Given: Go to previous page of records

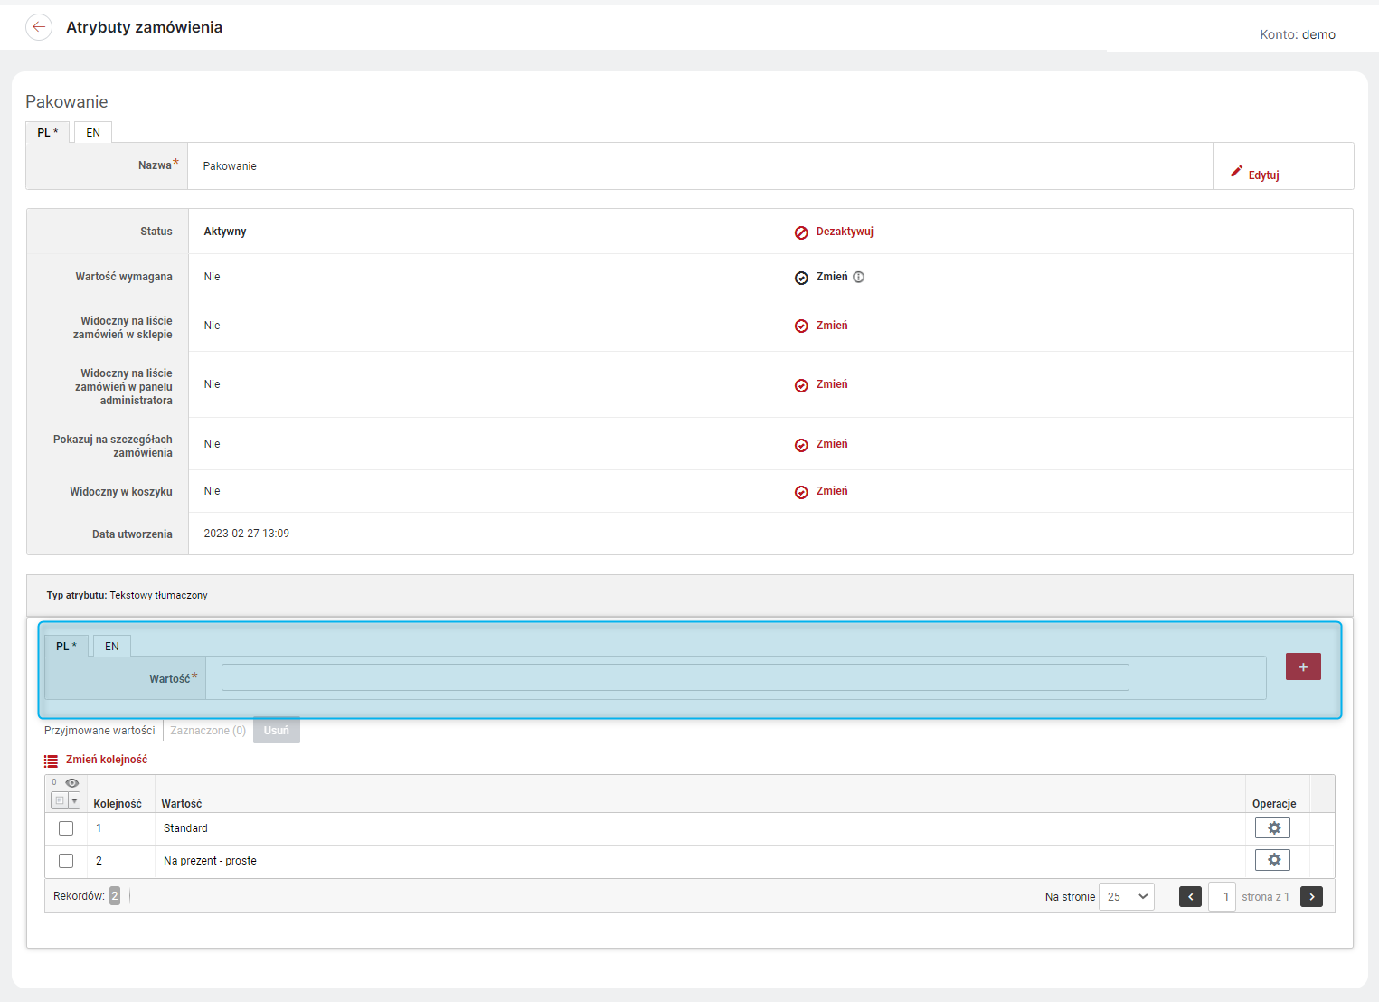Looking at the screenshot, I should (1190, 897).
